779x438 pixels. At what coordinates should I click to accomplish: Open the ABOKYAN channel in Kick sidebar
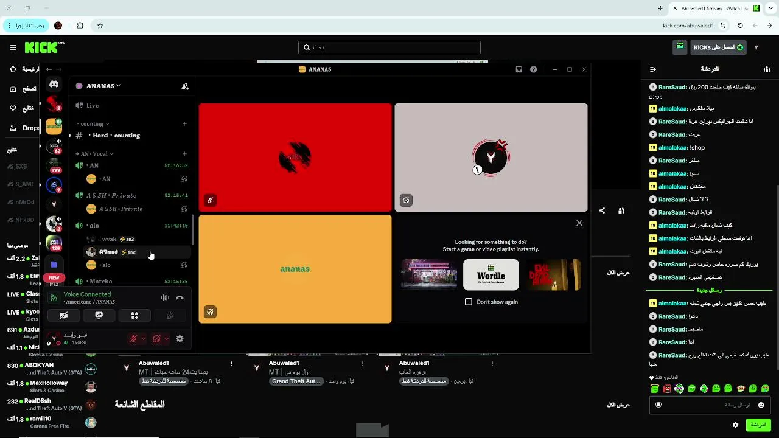52,369
